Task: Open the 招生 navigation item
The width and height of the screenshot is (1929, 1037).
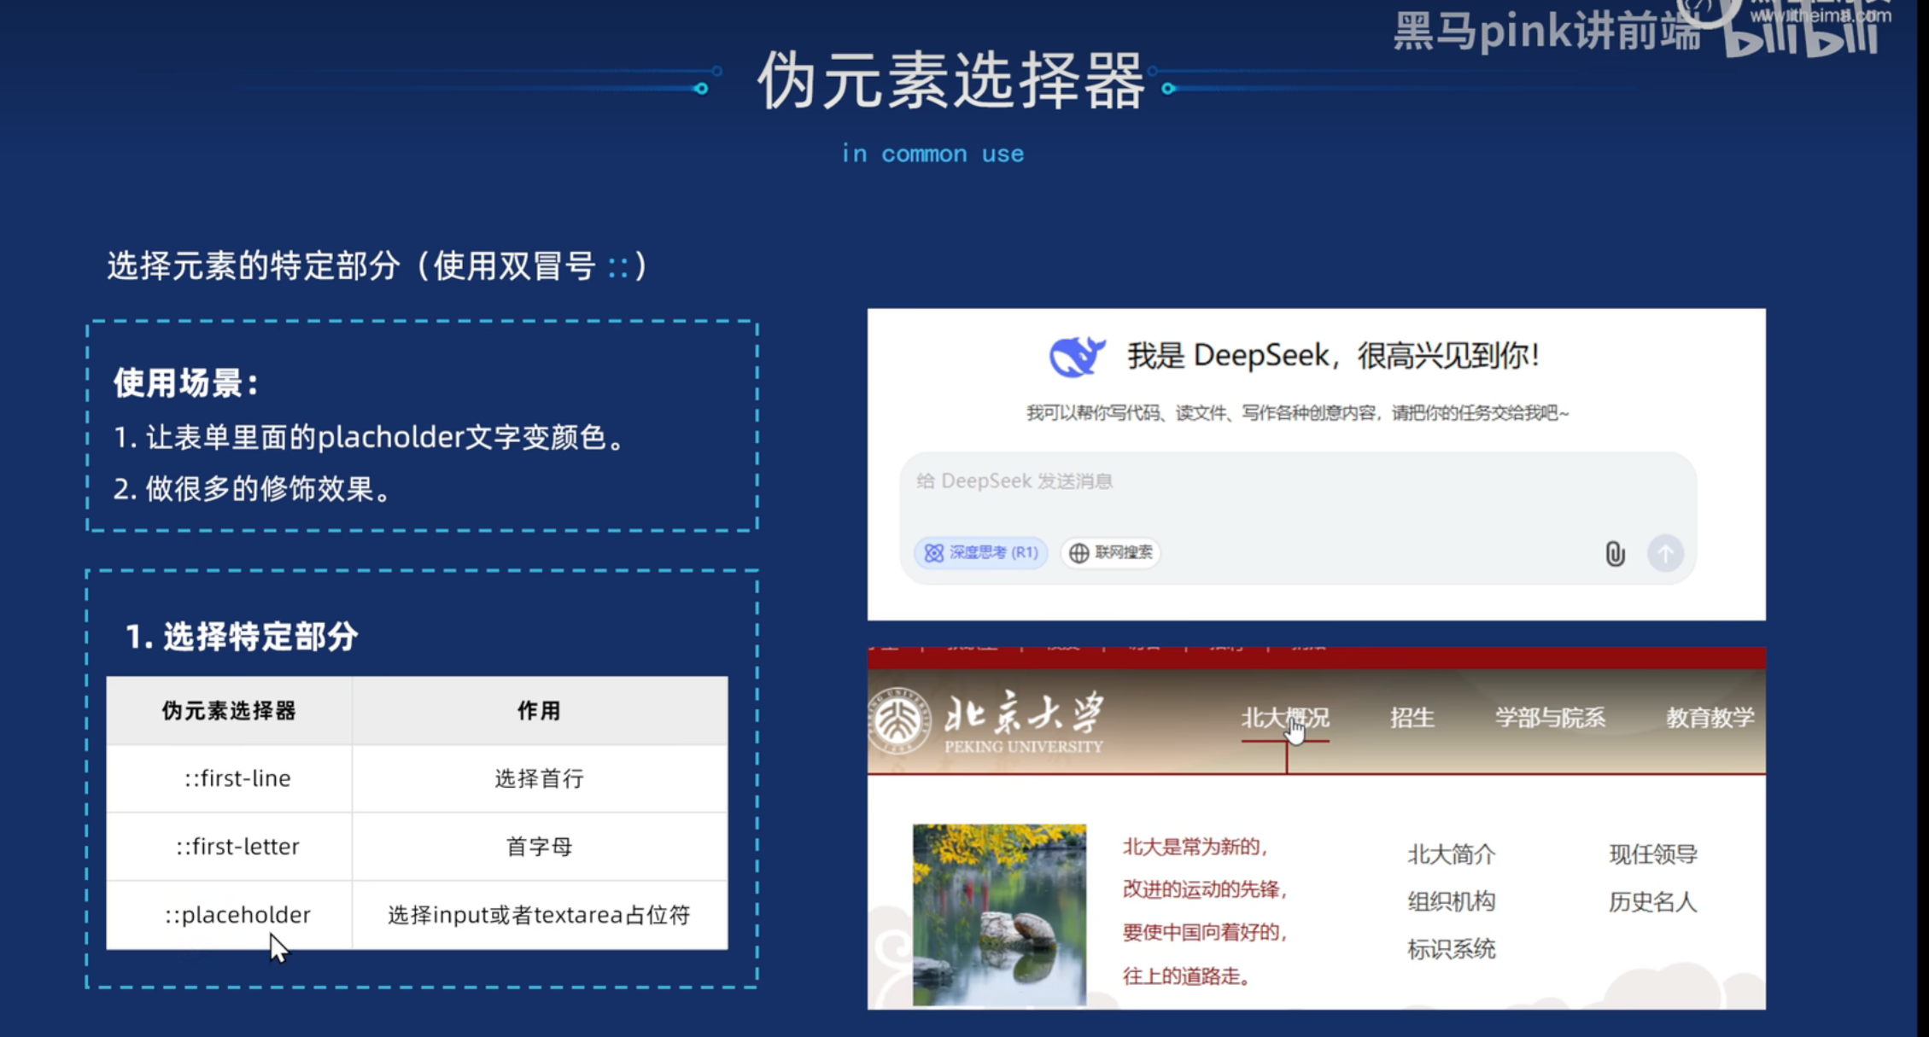Action: [1412, 718]
